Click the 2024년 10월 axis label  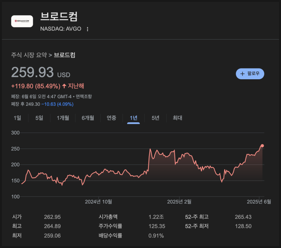click(98, 202)
